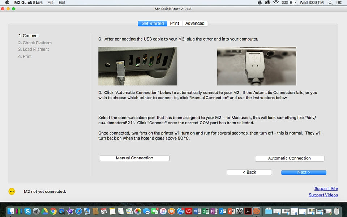Switch to the Print tab
This screenshot has height=217, width=347.
[x=175, y=24]
